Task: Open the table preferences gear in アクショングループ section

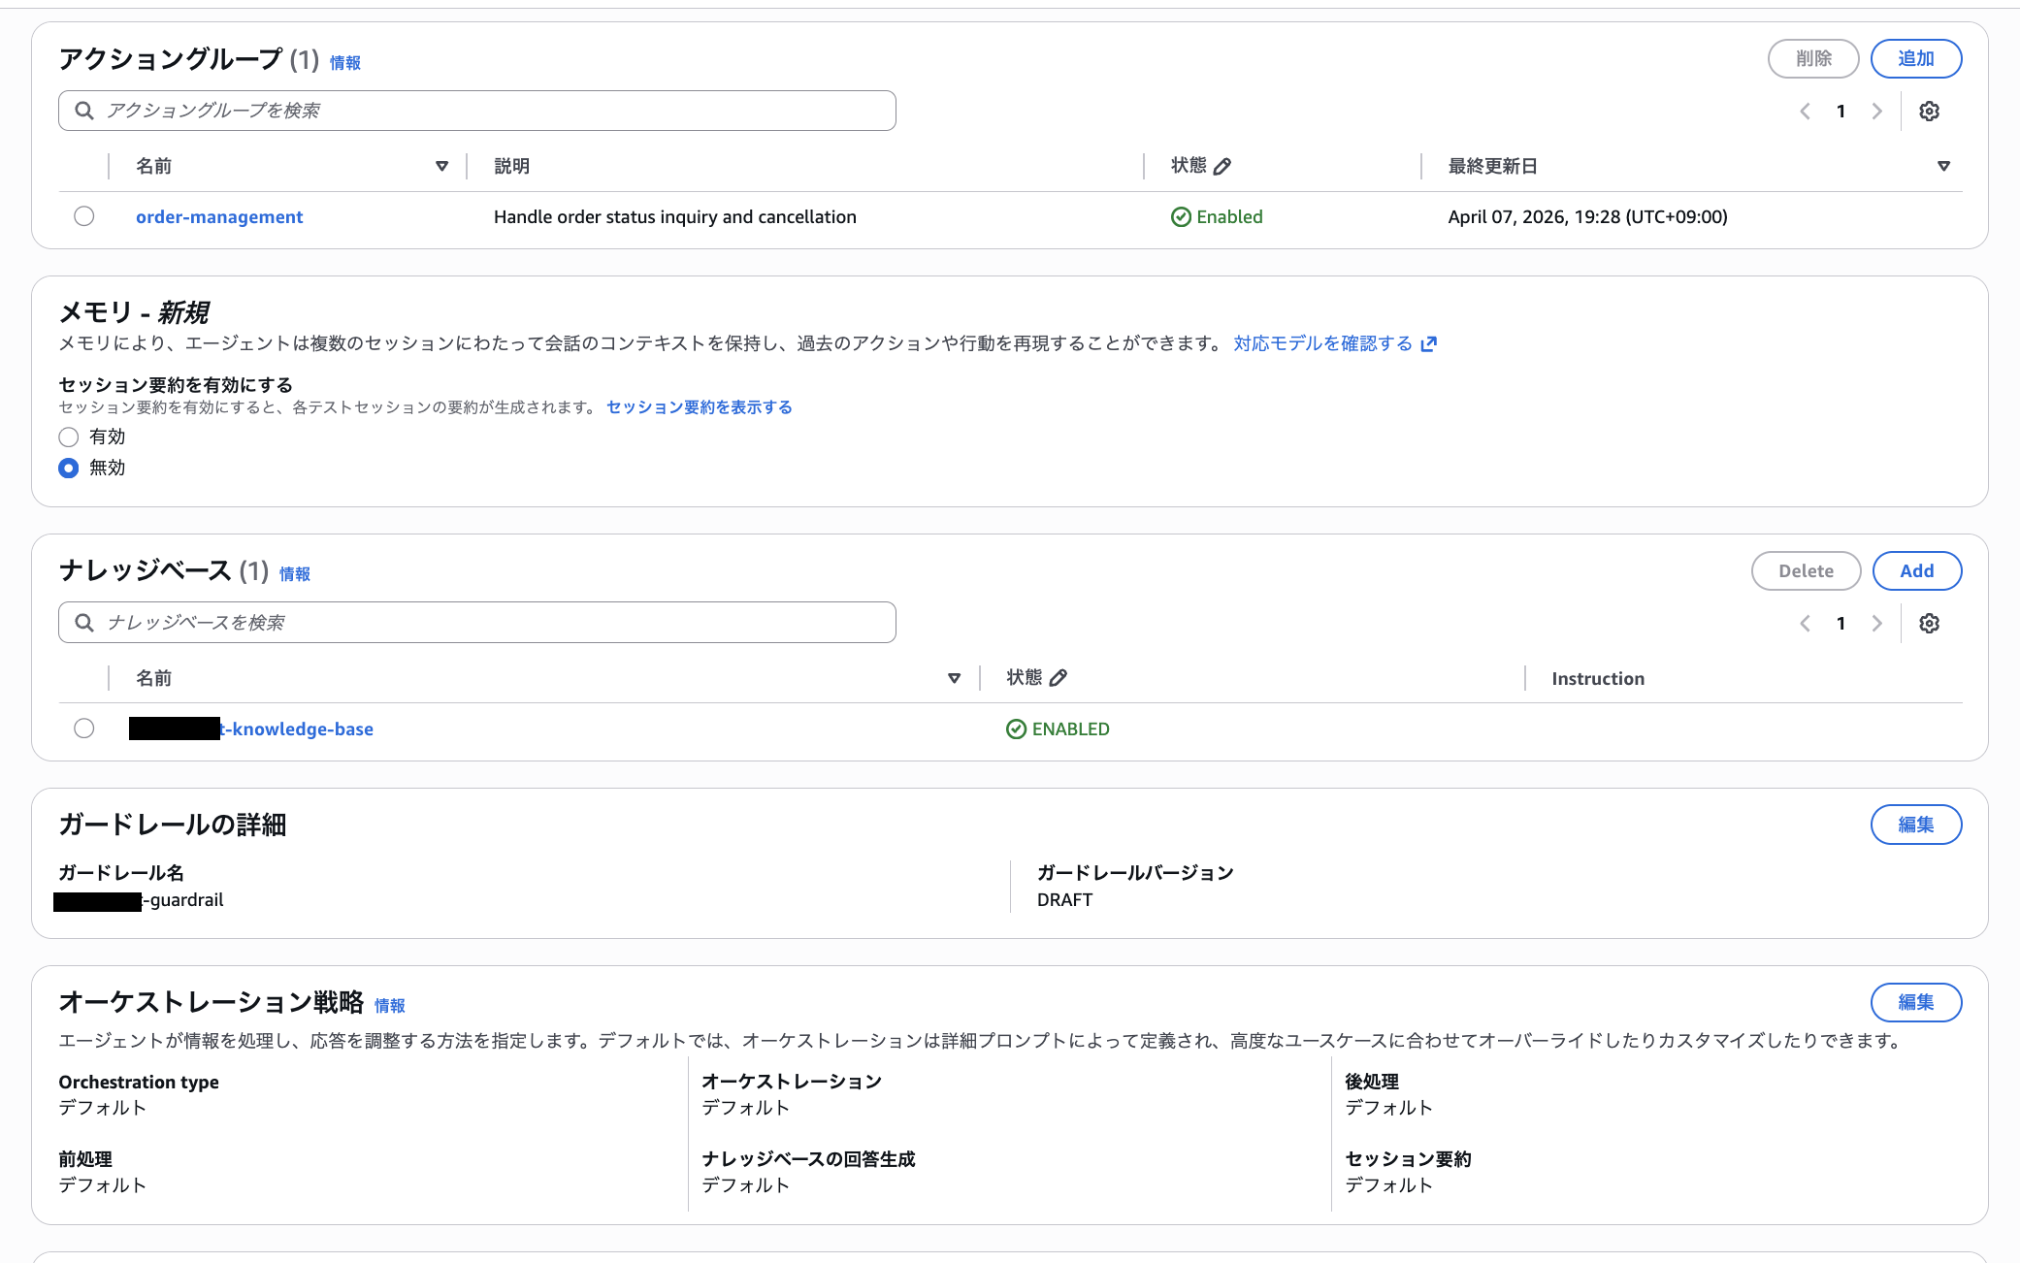Action: [1930, 111]
